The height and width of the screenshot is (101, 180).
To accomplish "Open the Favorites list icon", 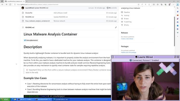I will point(158,4).
